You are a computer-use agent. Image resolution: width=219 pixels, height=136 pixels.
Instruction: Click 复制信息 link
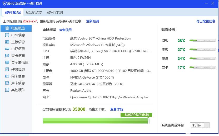point(66,30)
